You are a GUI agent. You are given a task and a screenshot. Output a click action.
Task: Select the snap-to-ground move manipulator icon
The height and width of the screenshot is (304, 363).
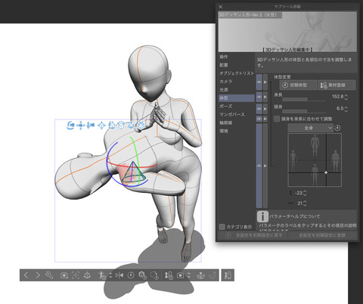click(141, 125)
